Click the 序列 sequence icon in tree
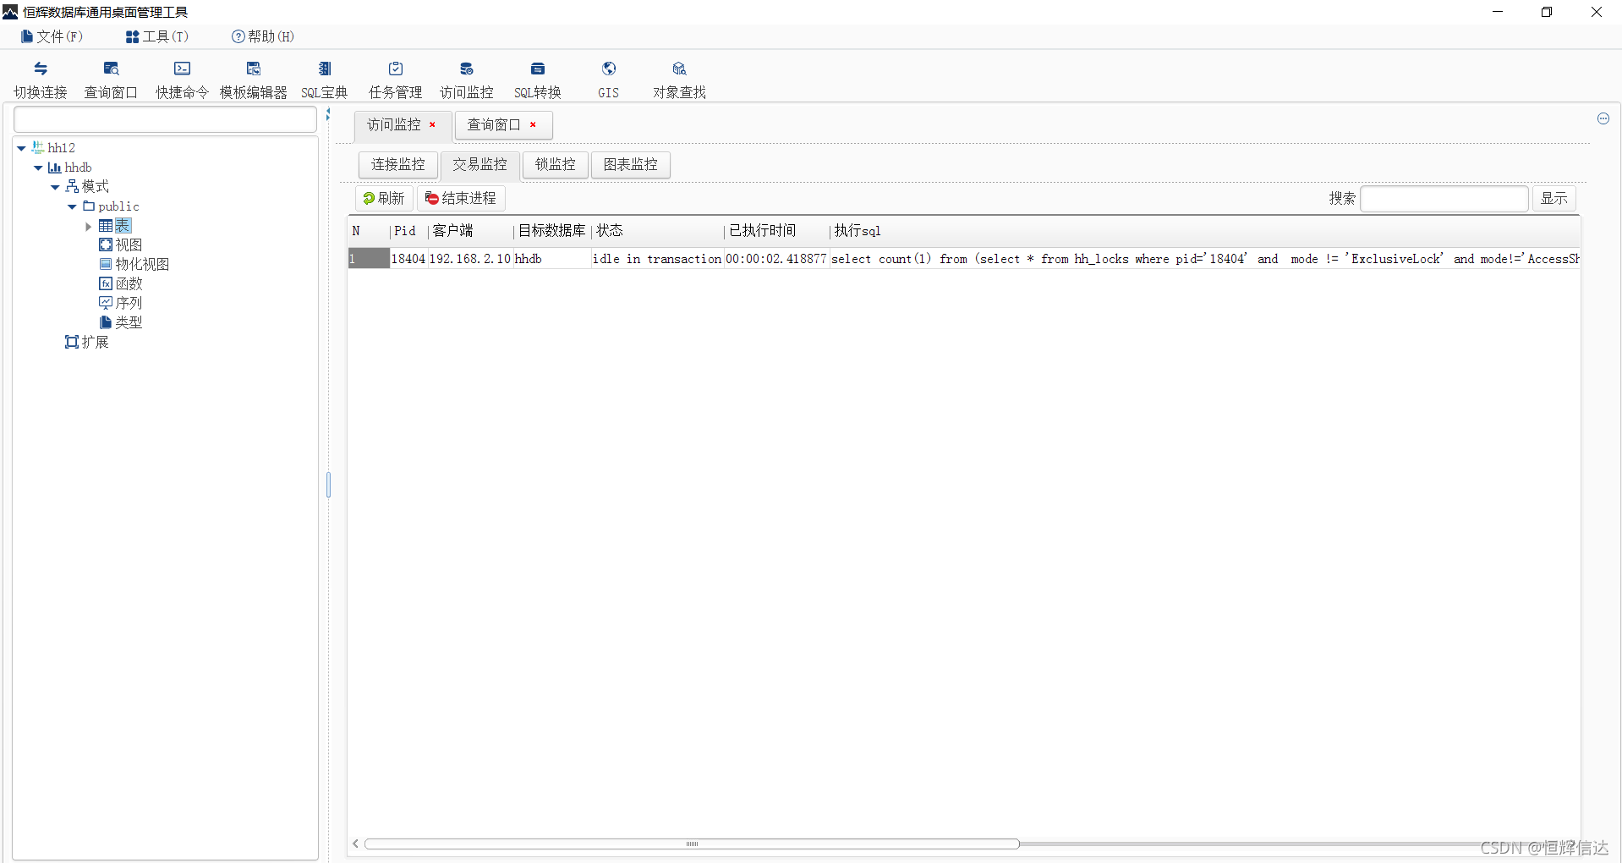 pos(106,303)
